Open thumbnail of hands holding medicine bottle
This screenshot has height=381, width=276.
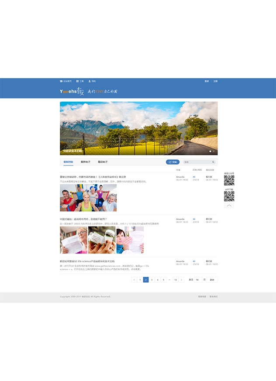102,240
